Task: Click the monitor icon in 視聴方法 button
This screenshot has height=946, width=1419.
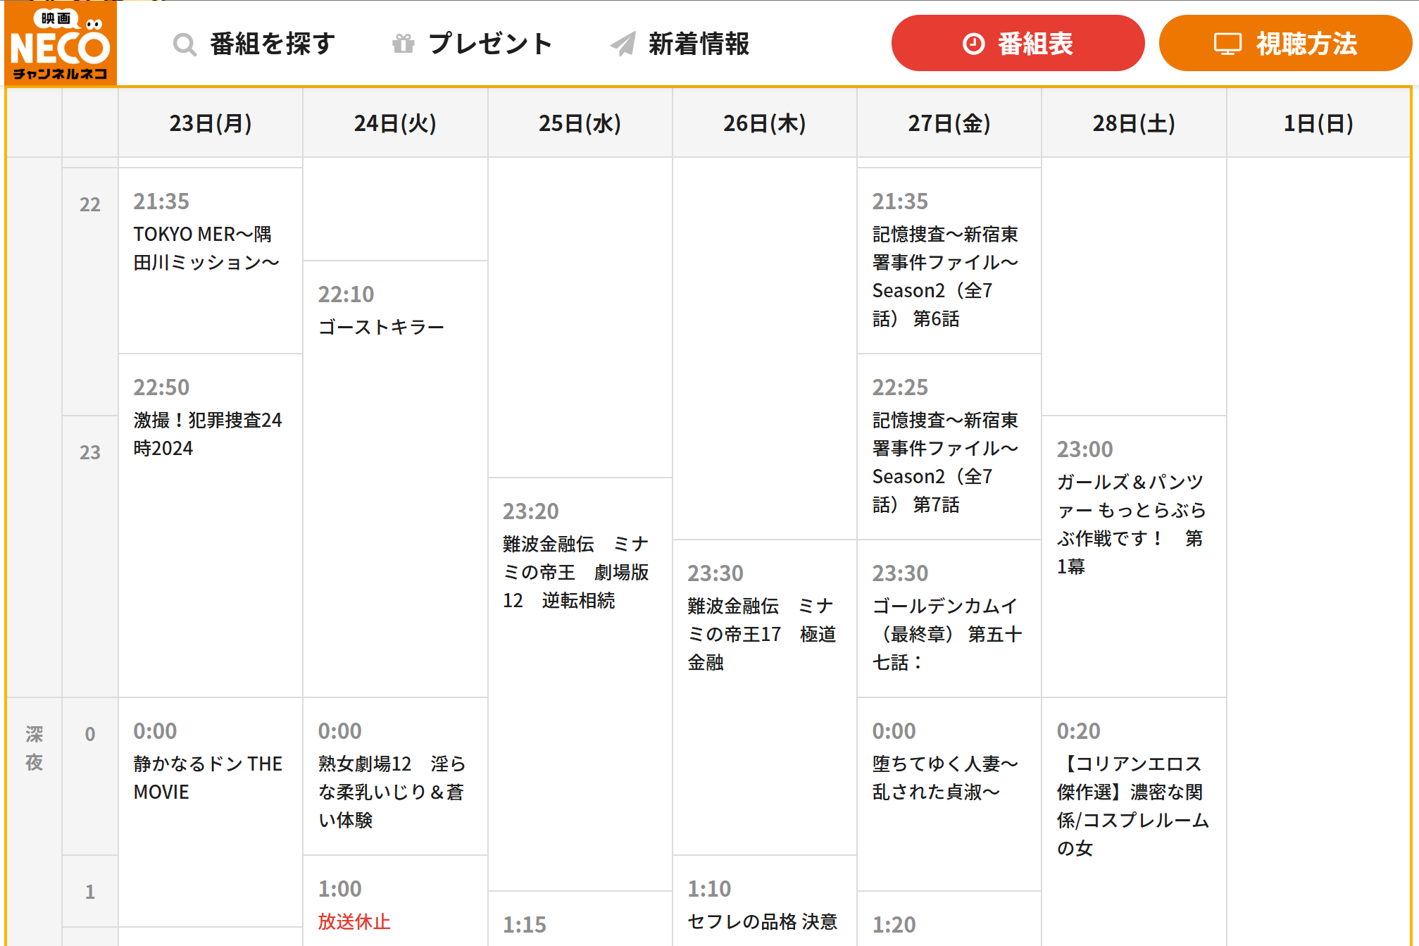Action: point(1227,44)
